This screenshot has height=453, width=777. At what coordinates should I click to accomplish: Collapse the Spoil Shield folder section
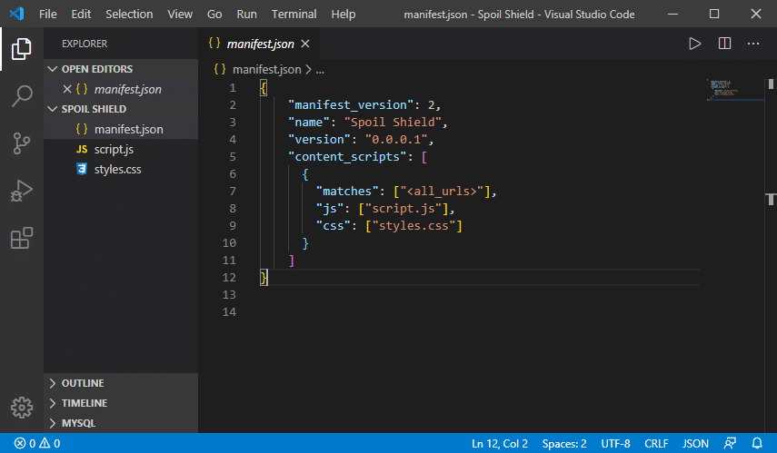tap(121, 109)
